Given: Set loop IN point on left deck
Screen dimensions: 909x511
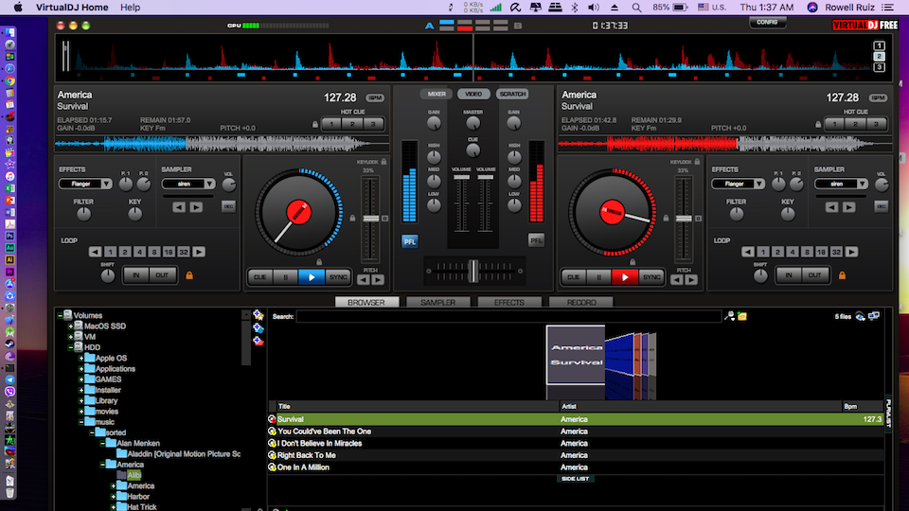Looking at the screenshot, I should (x=135, y=275).
